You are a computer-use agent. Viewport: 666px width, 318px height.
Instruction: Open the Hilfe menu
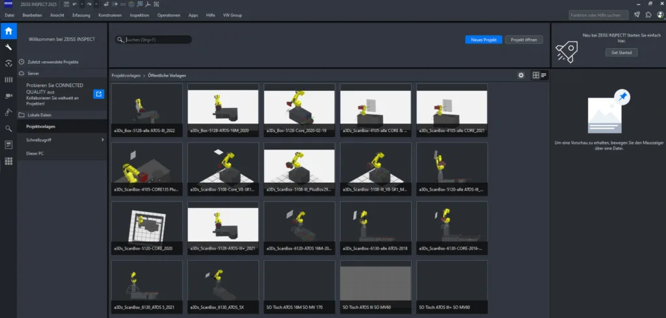coord(210,16)
